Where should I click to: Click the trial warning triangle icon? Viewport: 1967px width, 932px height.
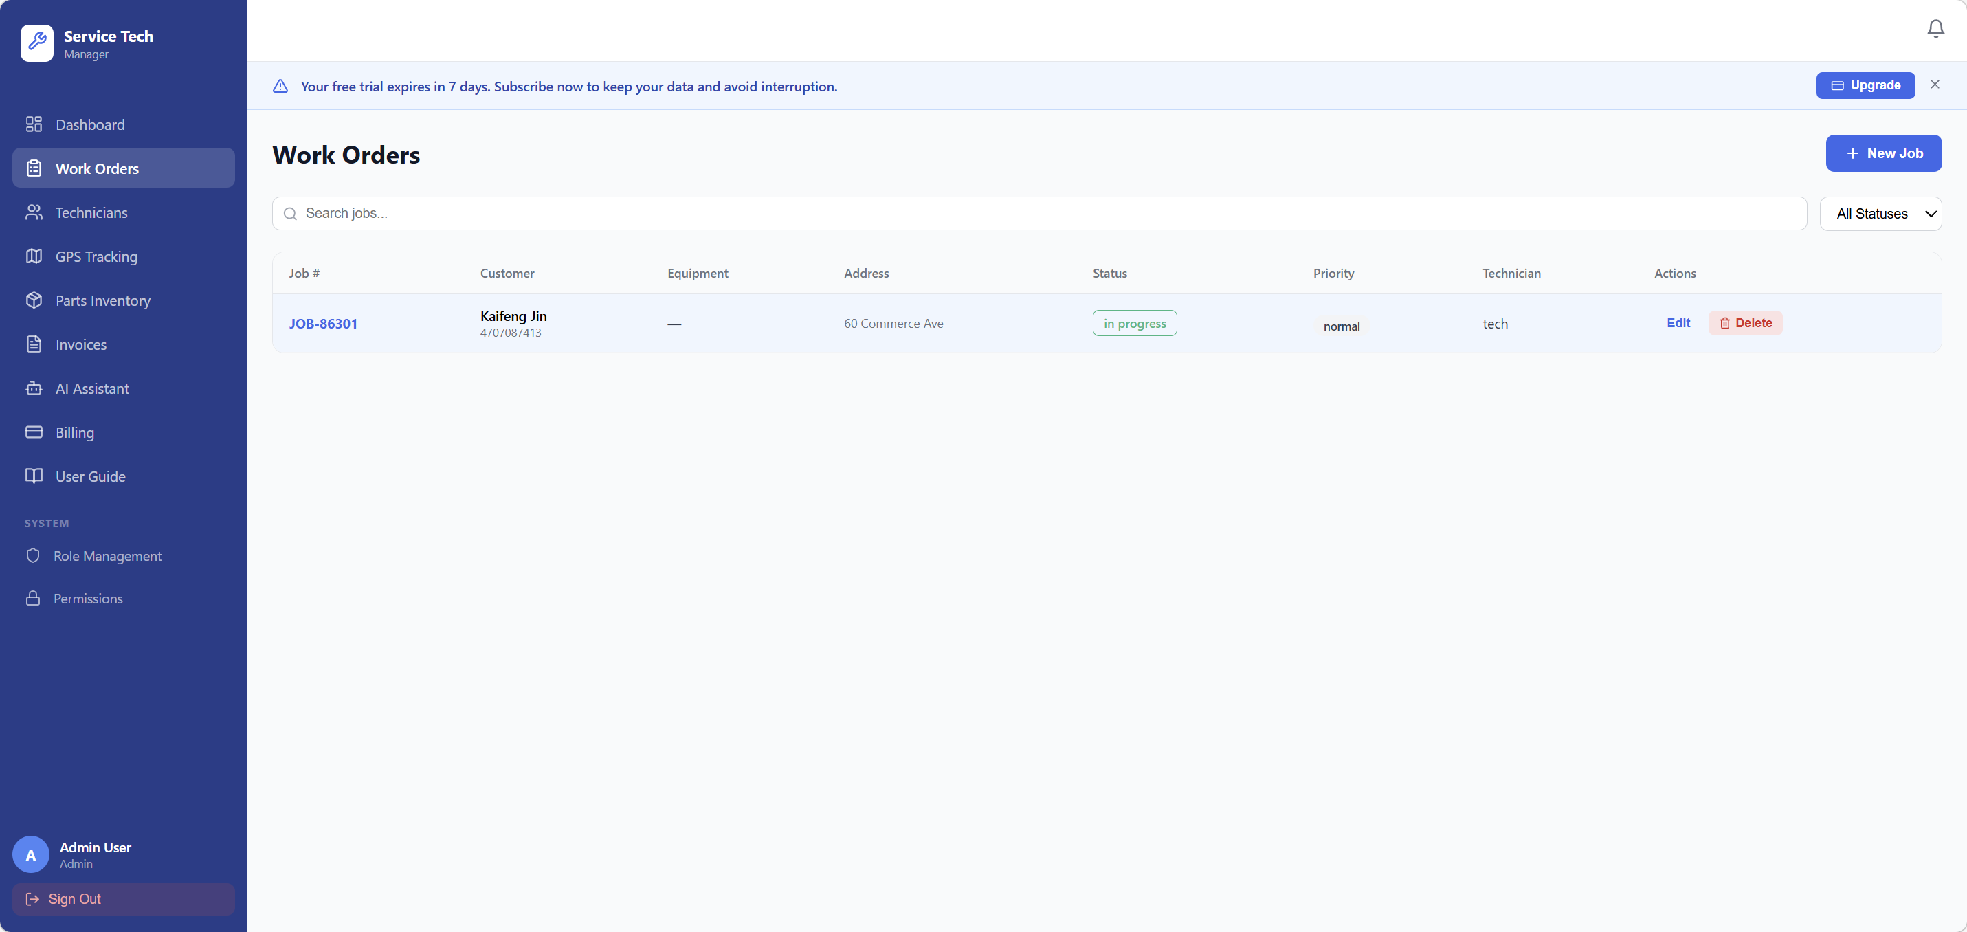[x=280, y=87]
